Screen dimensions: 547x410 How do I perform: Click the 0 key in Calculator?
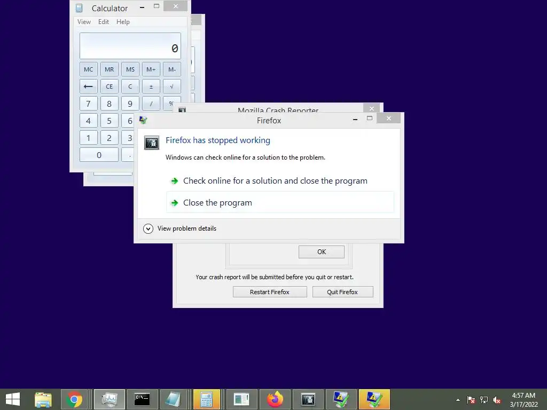99,155
